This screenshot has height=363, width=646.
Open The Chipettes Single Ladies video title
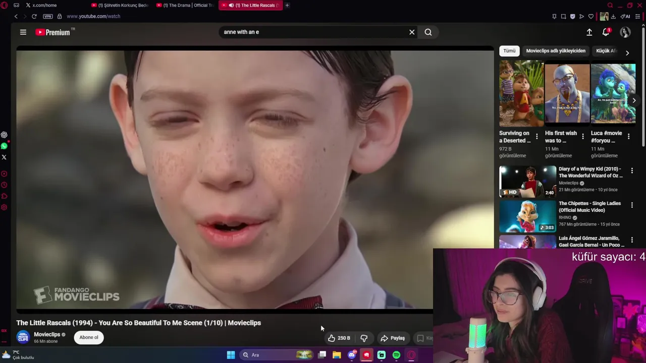[590, 207]
